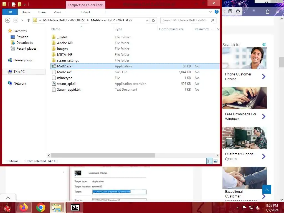
Task: Open browser hamburger menu
Action: coord(277,12)
